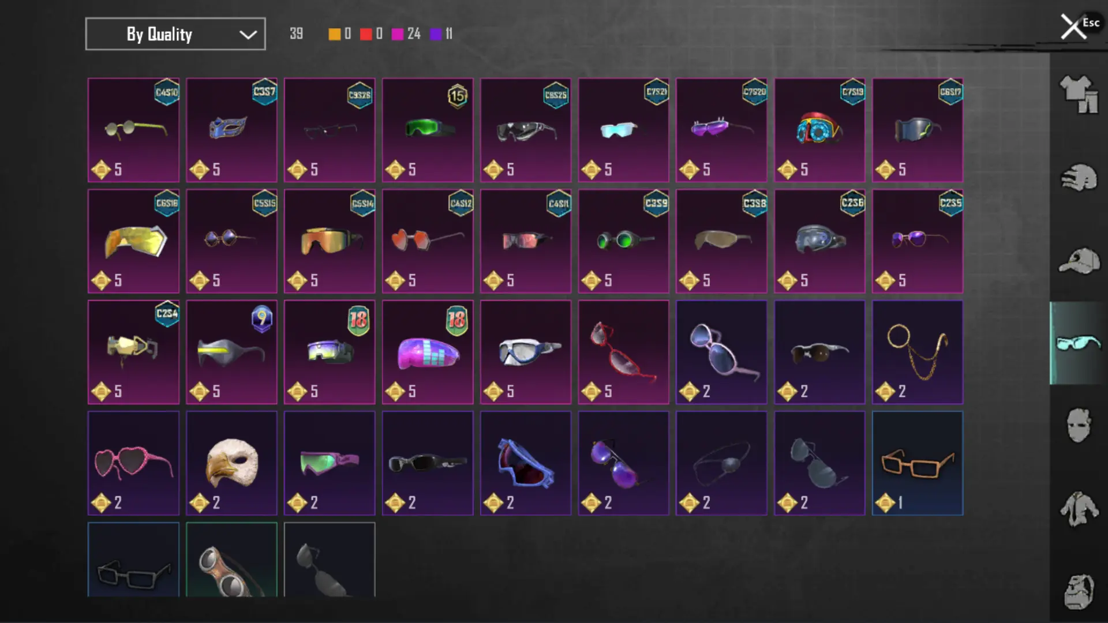
Task: Open the gorilla head category icon
Action: pyautogui.click(x=1079, y=591)
